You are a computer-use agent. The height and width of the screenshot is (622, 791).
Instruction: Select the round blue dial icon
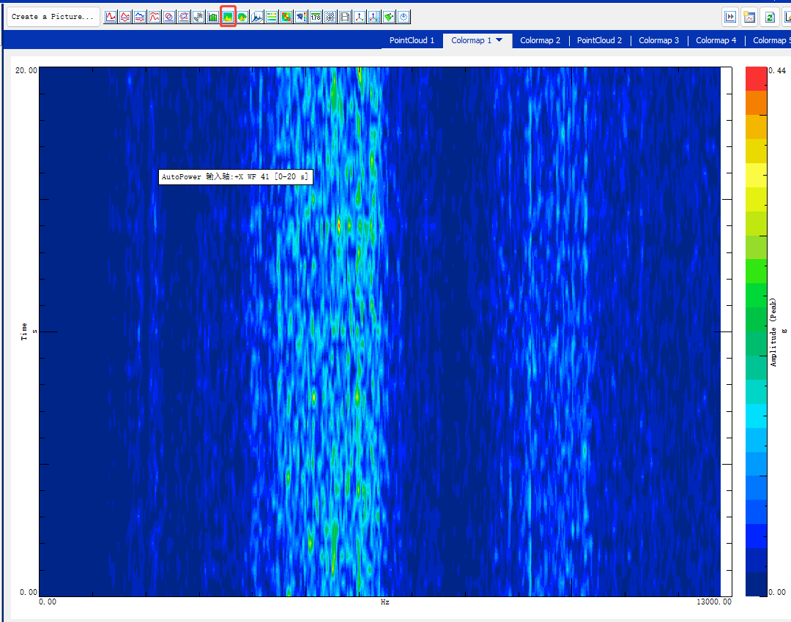click(404, 17)
